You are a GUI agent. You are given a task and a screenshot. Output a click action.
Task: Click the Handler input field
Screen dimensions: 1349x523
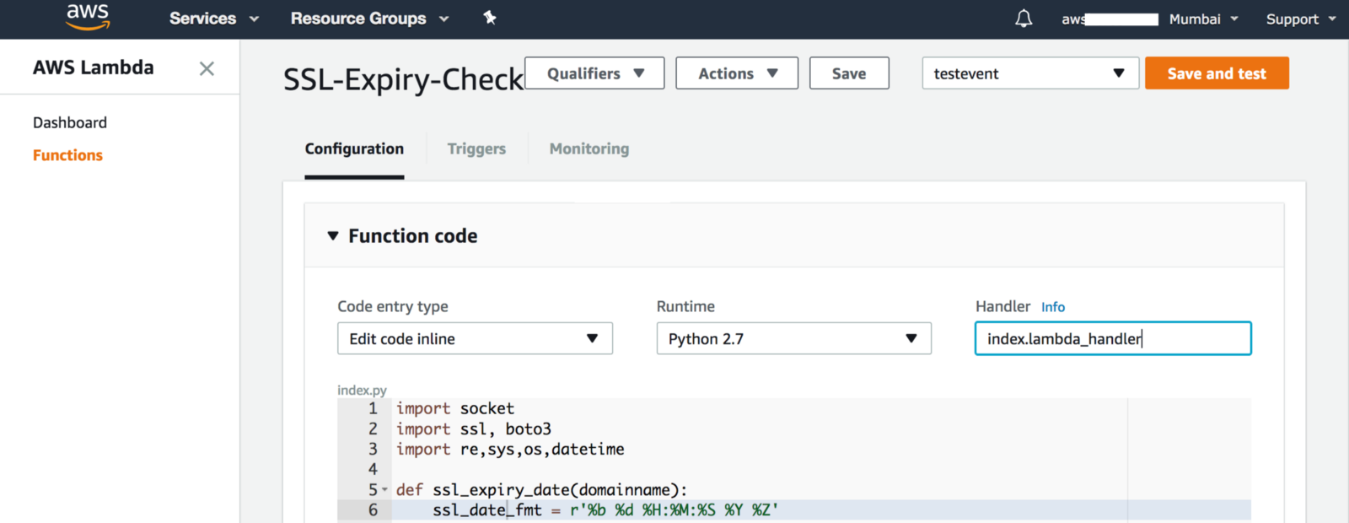pos(1113,338)
